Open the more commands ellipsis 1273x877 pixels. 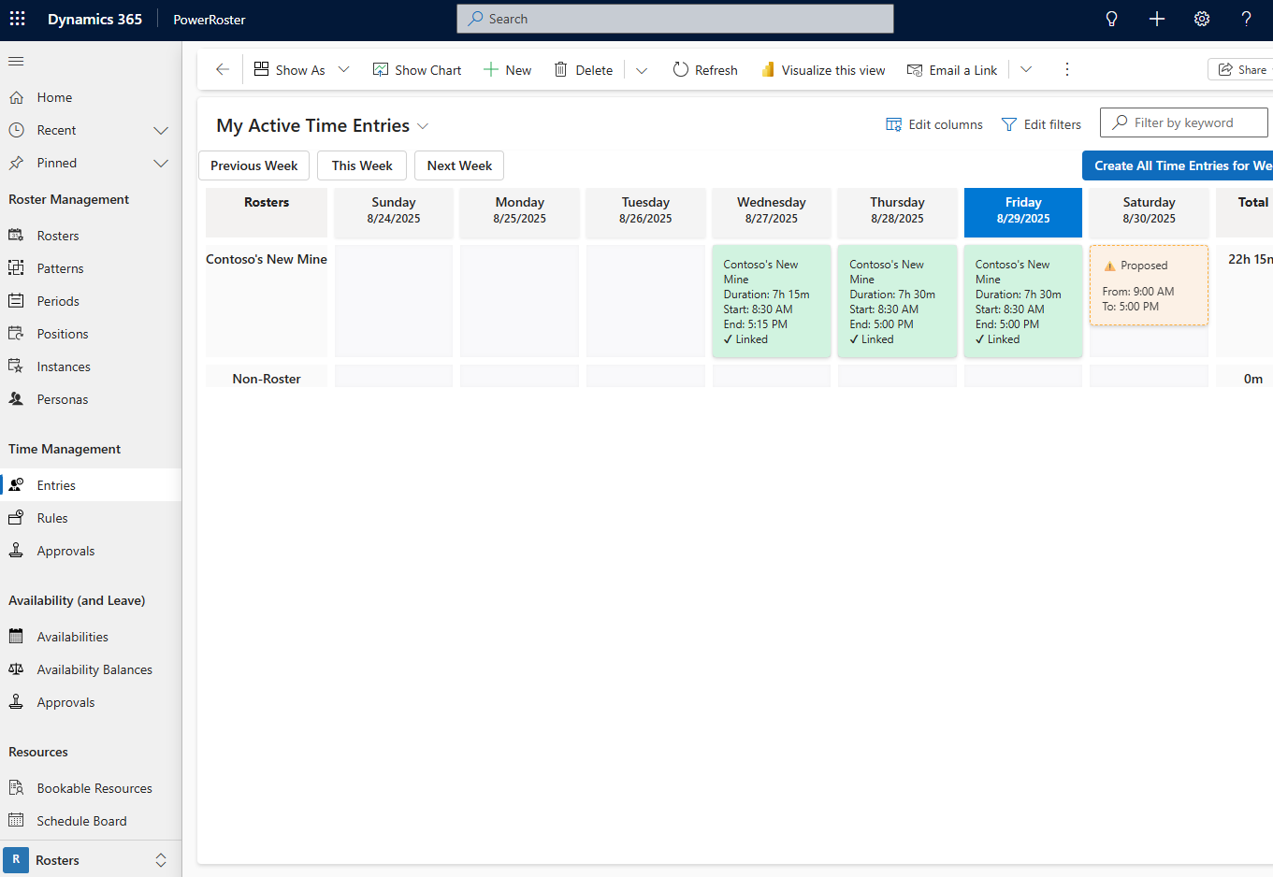pos(1067,69)
